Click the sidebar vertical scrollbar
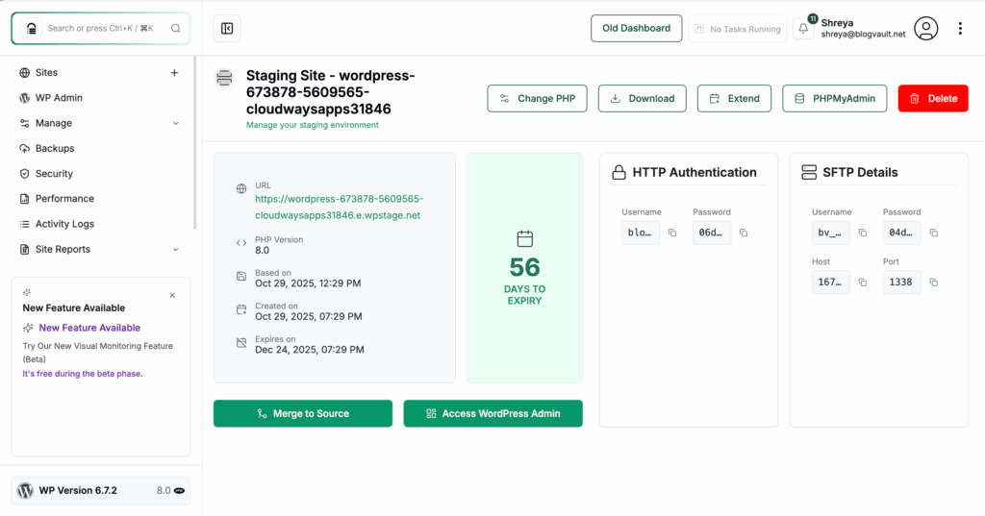The height and width of the screenshot is (516, 985). pyautogui.click(x=194, y=143)
